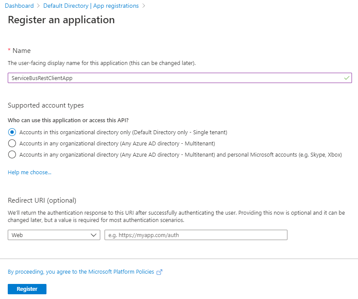The height and width of the screenshot is (299, 358).
Task: Open the Microsoft Platform Policies page
Action: pos(128,271)
